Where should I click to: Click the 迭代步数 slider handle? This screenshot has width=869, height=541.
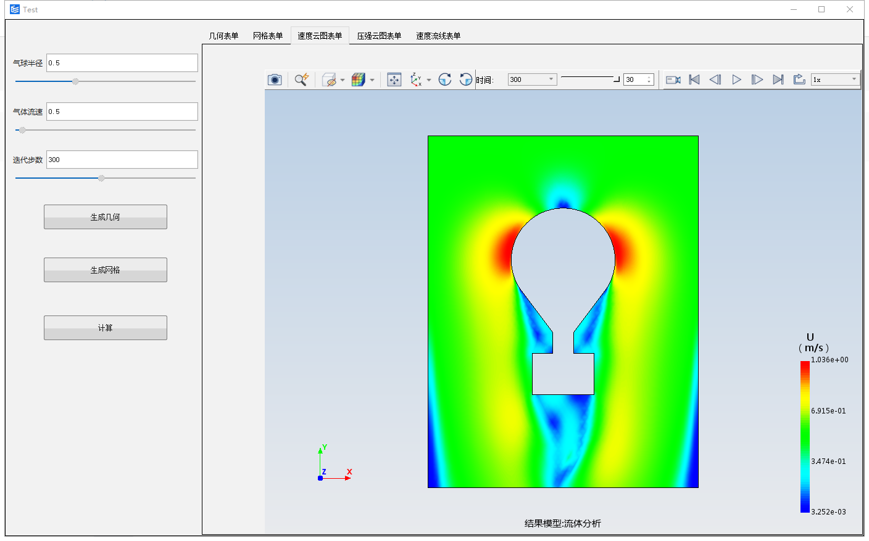[x=101, y=178]
